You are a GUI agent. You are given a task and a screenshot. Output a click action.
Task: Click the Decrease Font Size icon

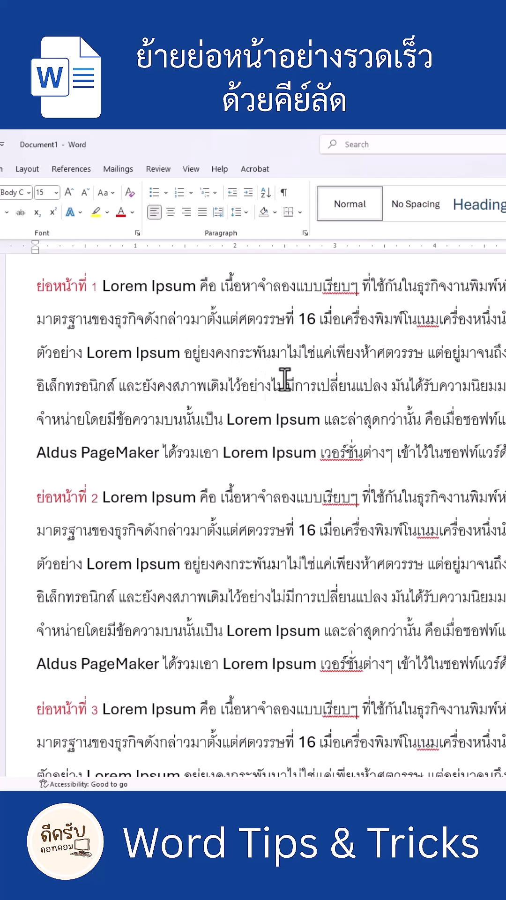pos(85,192)
